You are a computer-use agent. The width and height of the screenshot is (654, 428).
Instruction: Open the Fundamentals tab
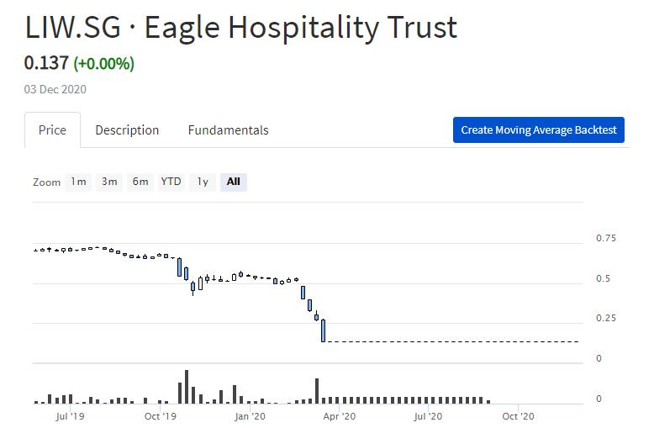(x=228, y=130)
